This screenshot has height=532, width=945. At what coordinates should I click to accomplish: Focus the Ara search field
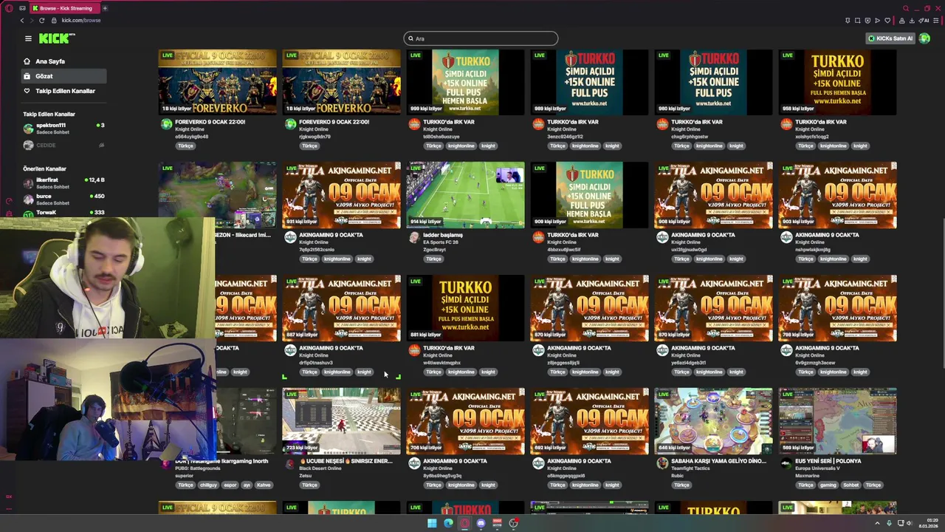pyautogui.click(x=481, y=38)
